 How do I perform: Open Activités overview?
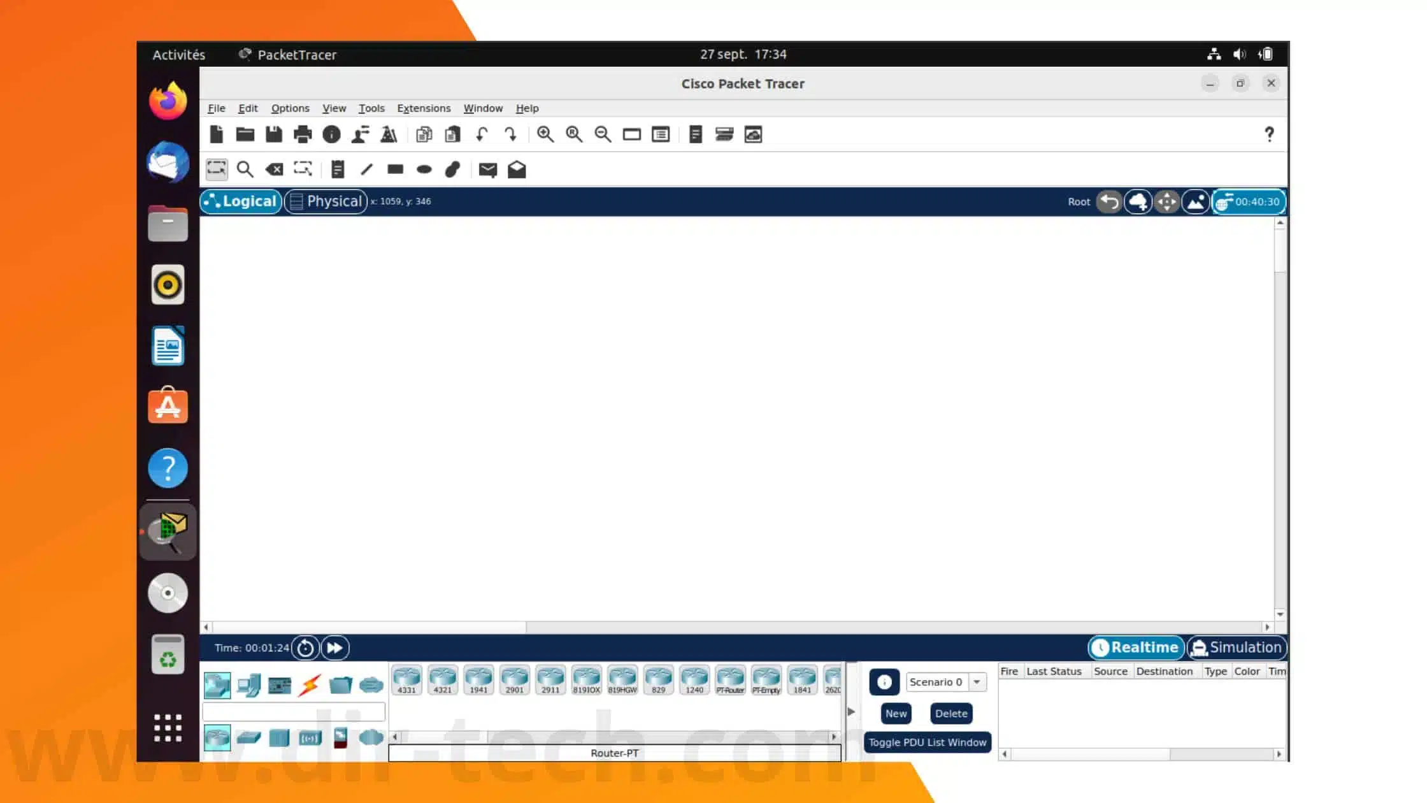pos(179,55)
